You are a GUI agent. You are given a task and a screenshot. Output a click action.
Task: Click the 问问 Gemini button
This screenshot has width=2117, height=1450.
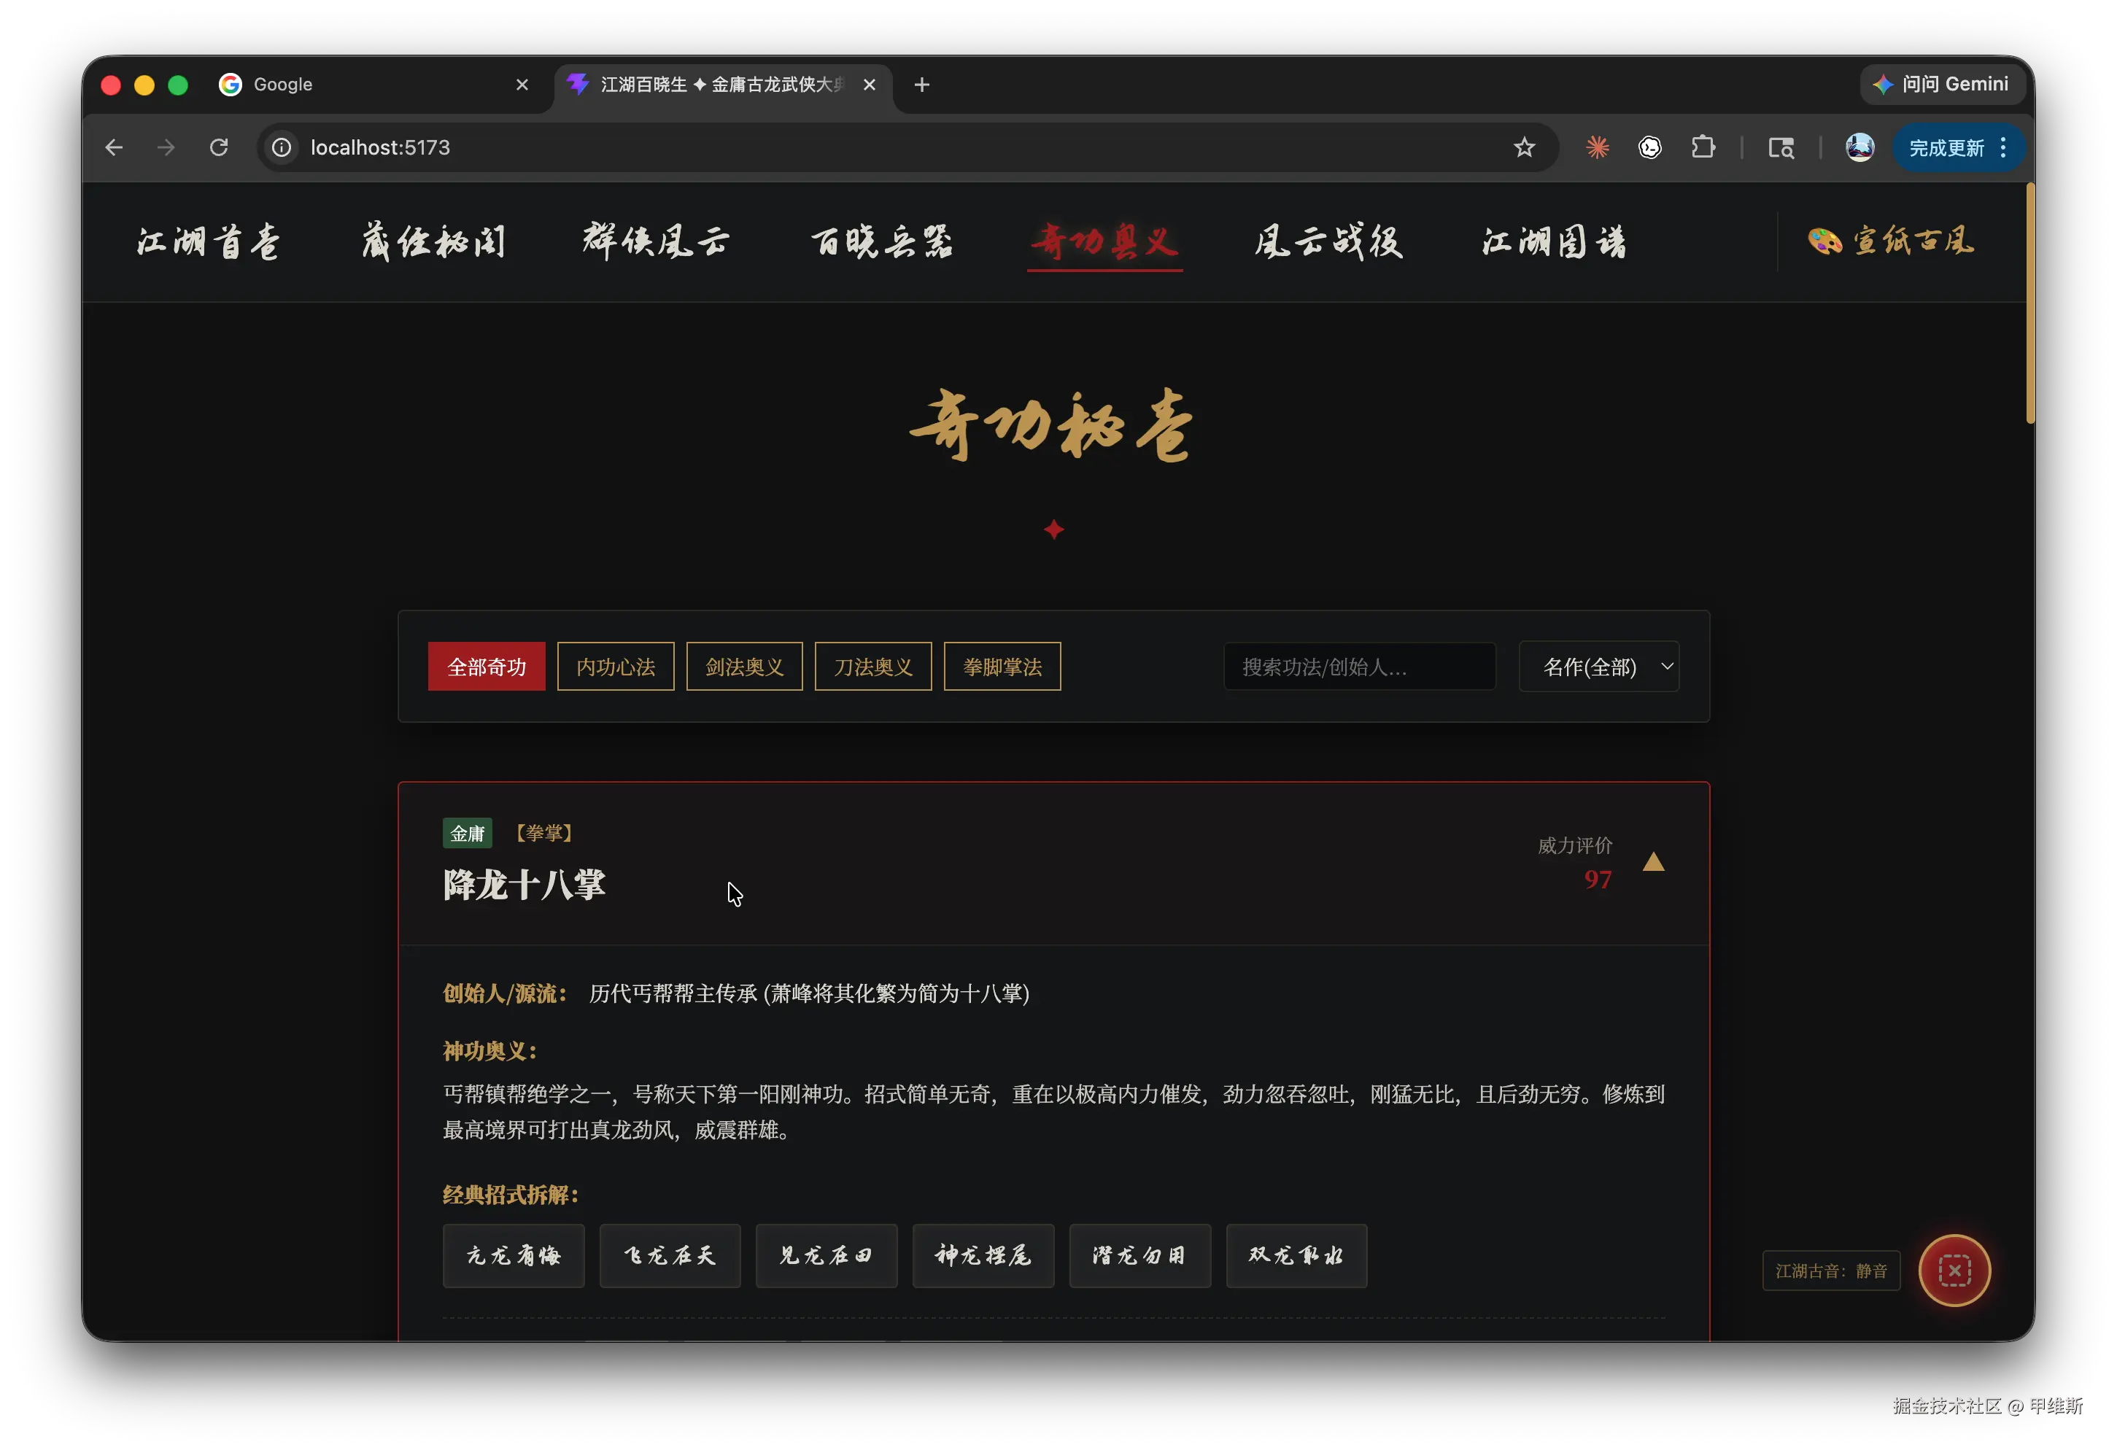click(x=1941, y=85)
